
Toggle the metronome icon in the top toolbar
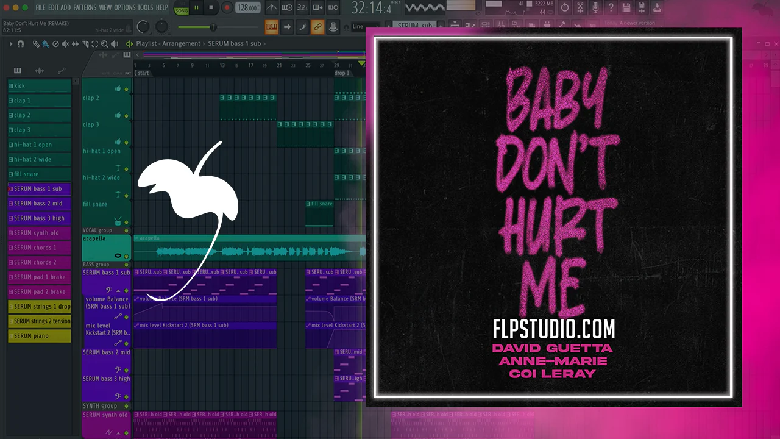click(272, 8)
